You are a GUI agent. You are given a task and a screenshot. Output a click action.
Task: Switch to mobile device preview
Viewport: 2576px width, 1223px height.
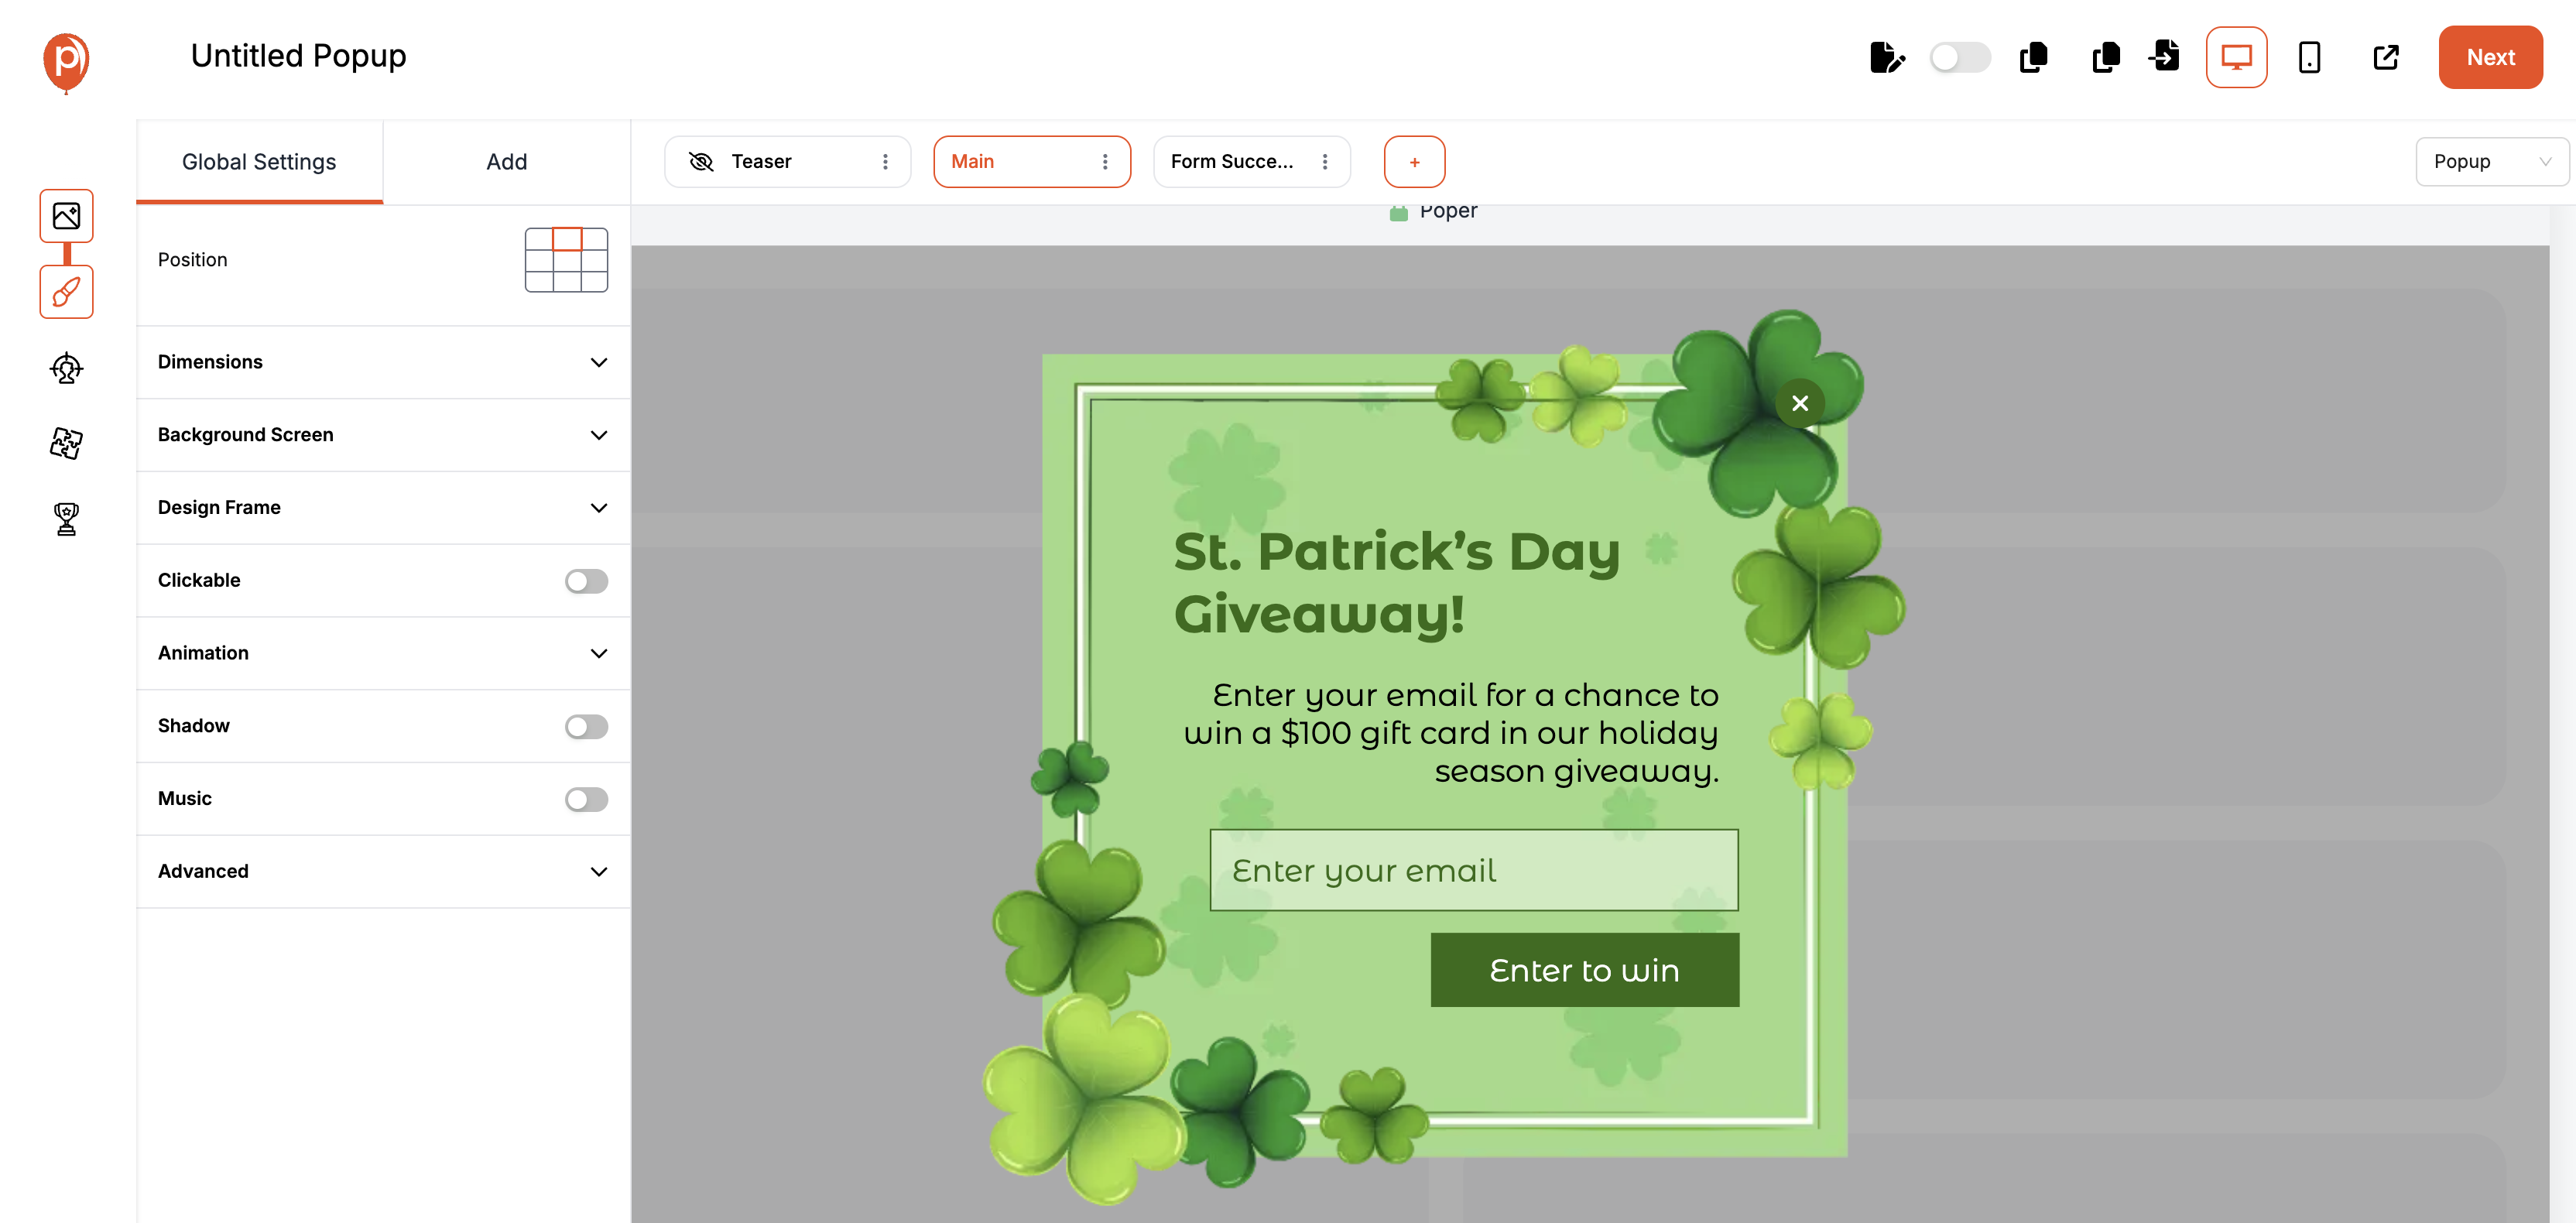pyautogui.click(x=2309, y=57)
